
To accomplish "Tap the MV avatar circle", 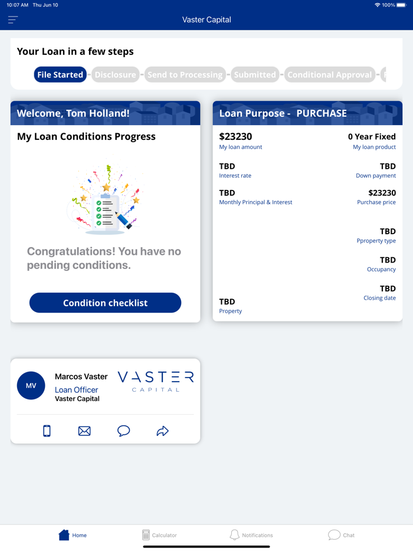I will click(31, 386).
